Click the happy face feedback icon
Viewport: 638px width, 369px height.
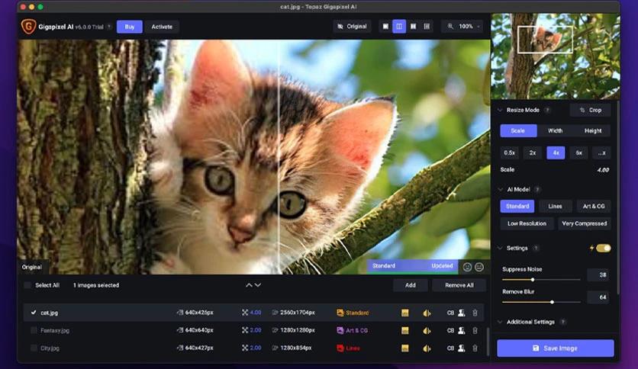point(467,267)
